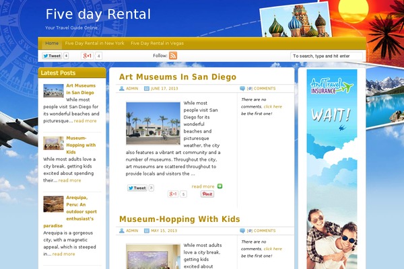Click the Five day Rental site title
404x269 pixels.
pyautogui.click(x=98, y=14)
